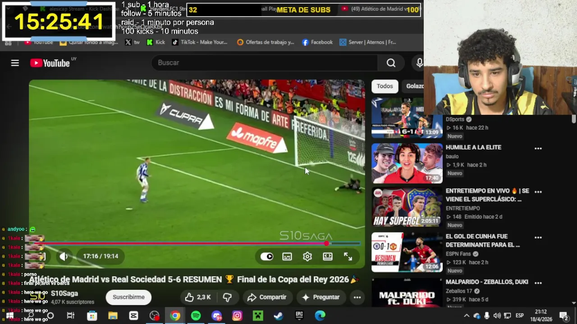Enter fullscreen in the video player
This screenshot has width=577, height=324.
tap(348, 256)
